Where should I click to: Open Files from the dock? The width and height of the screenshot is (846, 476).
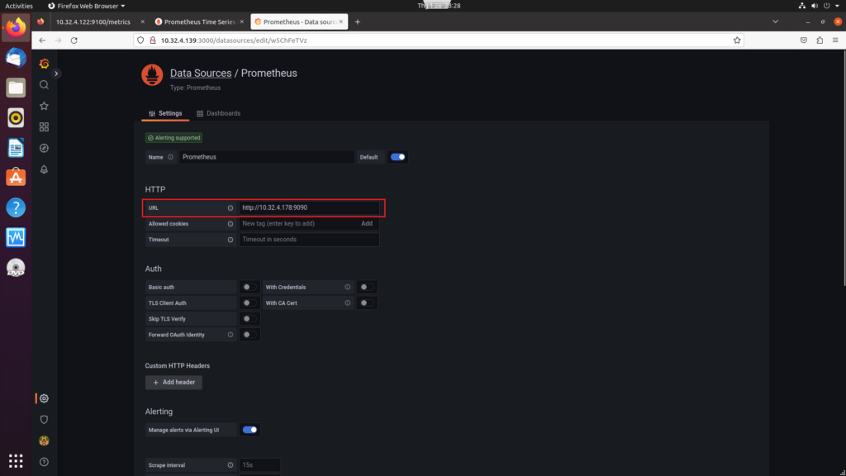[16, 88]
